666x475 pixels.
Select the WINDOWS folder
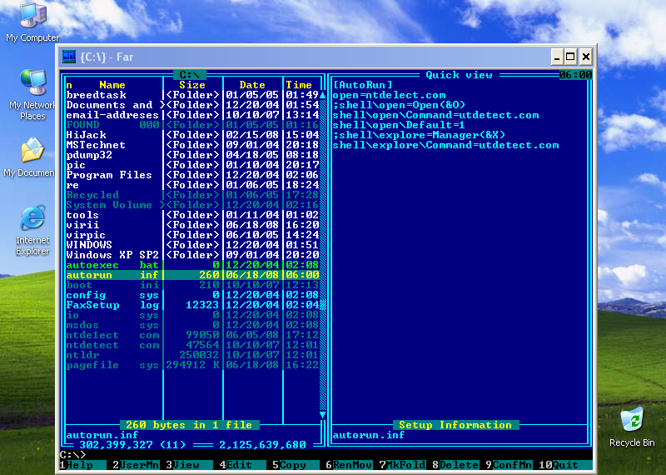pos(192,244)
